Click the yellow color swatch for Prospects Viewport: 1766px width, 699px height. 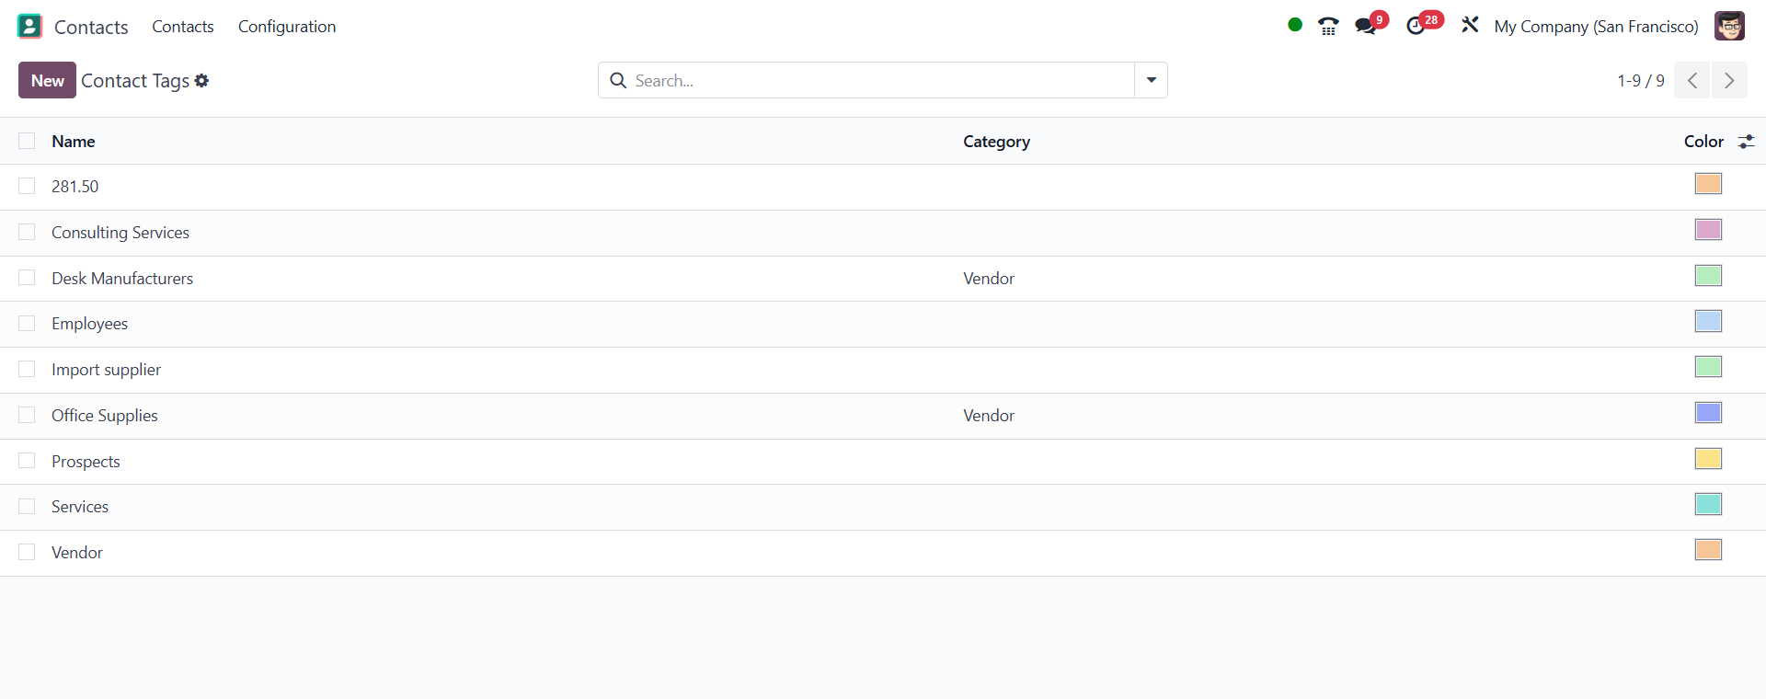(x=1708, y=459)
